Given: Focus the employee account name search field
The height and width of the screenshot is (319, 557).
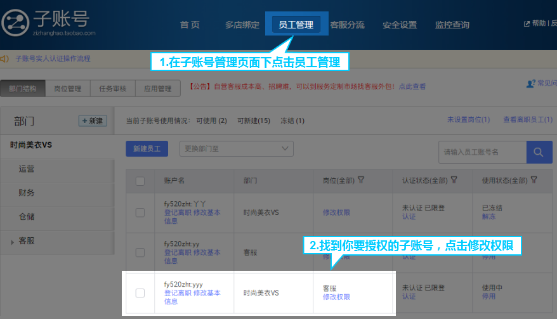Looking at the screenshot, I should pyautogui.click(x=482, y=152).
